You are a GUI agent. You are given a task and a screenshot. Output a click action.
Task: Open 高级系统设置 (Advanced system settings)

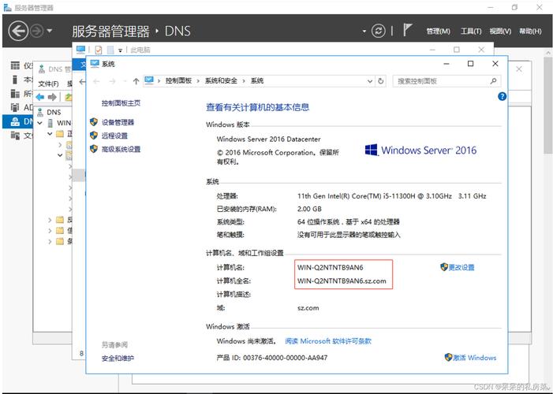pos(121,149)
